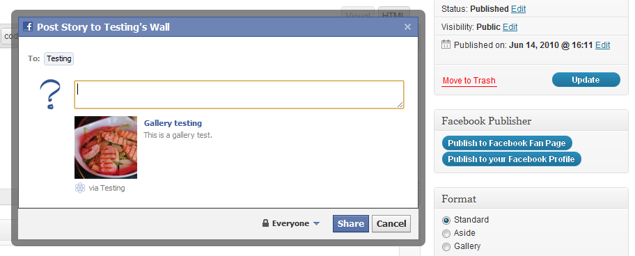Click the Move to Trash link

click(x=469, y=81)
